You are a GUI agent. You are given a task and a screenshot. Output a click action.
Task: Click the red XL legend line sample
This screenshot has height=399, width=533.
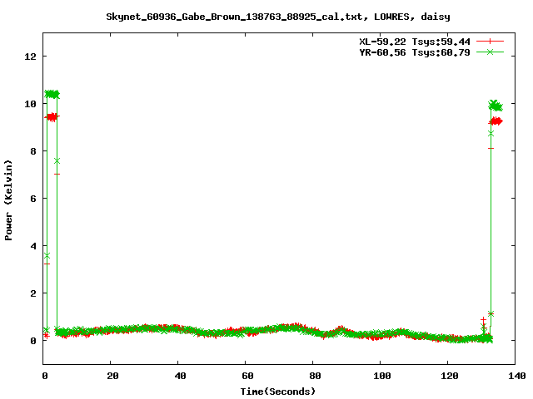(x=490, y=42)
